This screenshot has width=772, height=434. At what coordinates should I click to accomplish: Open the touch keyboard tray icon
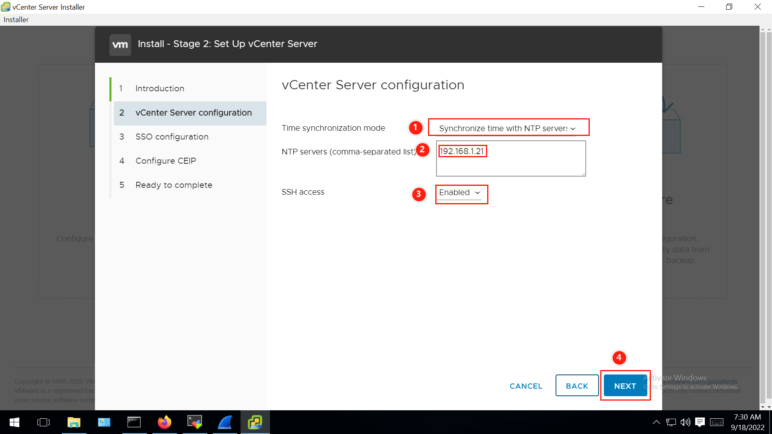coord(716,422)
